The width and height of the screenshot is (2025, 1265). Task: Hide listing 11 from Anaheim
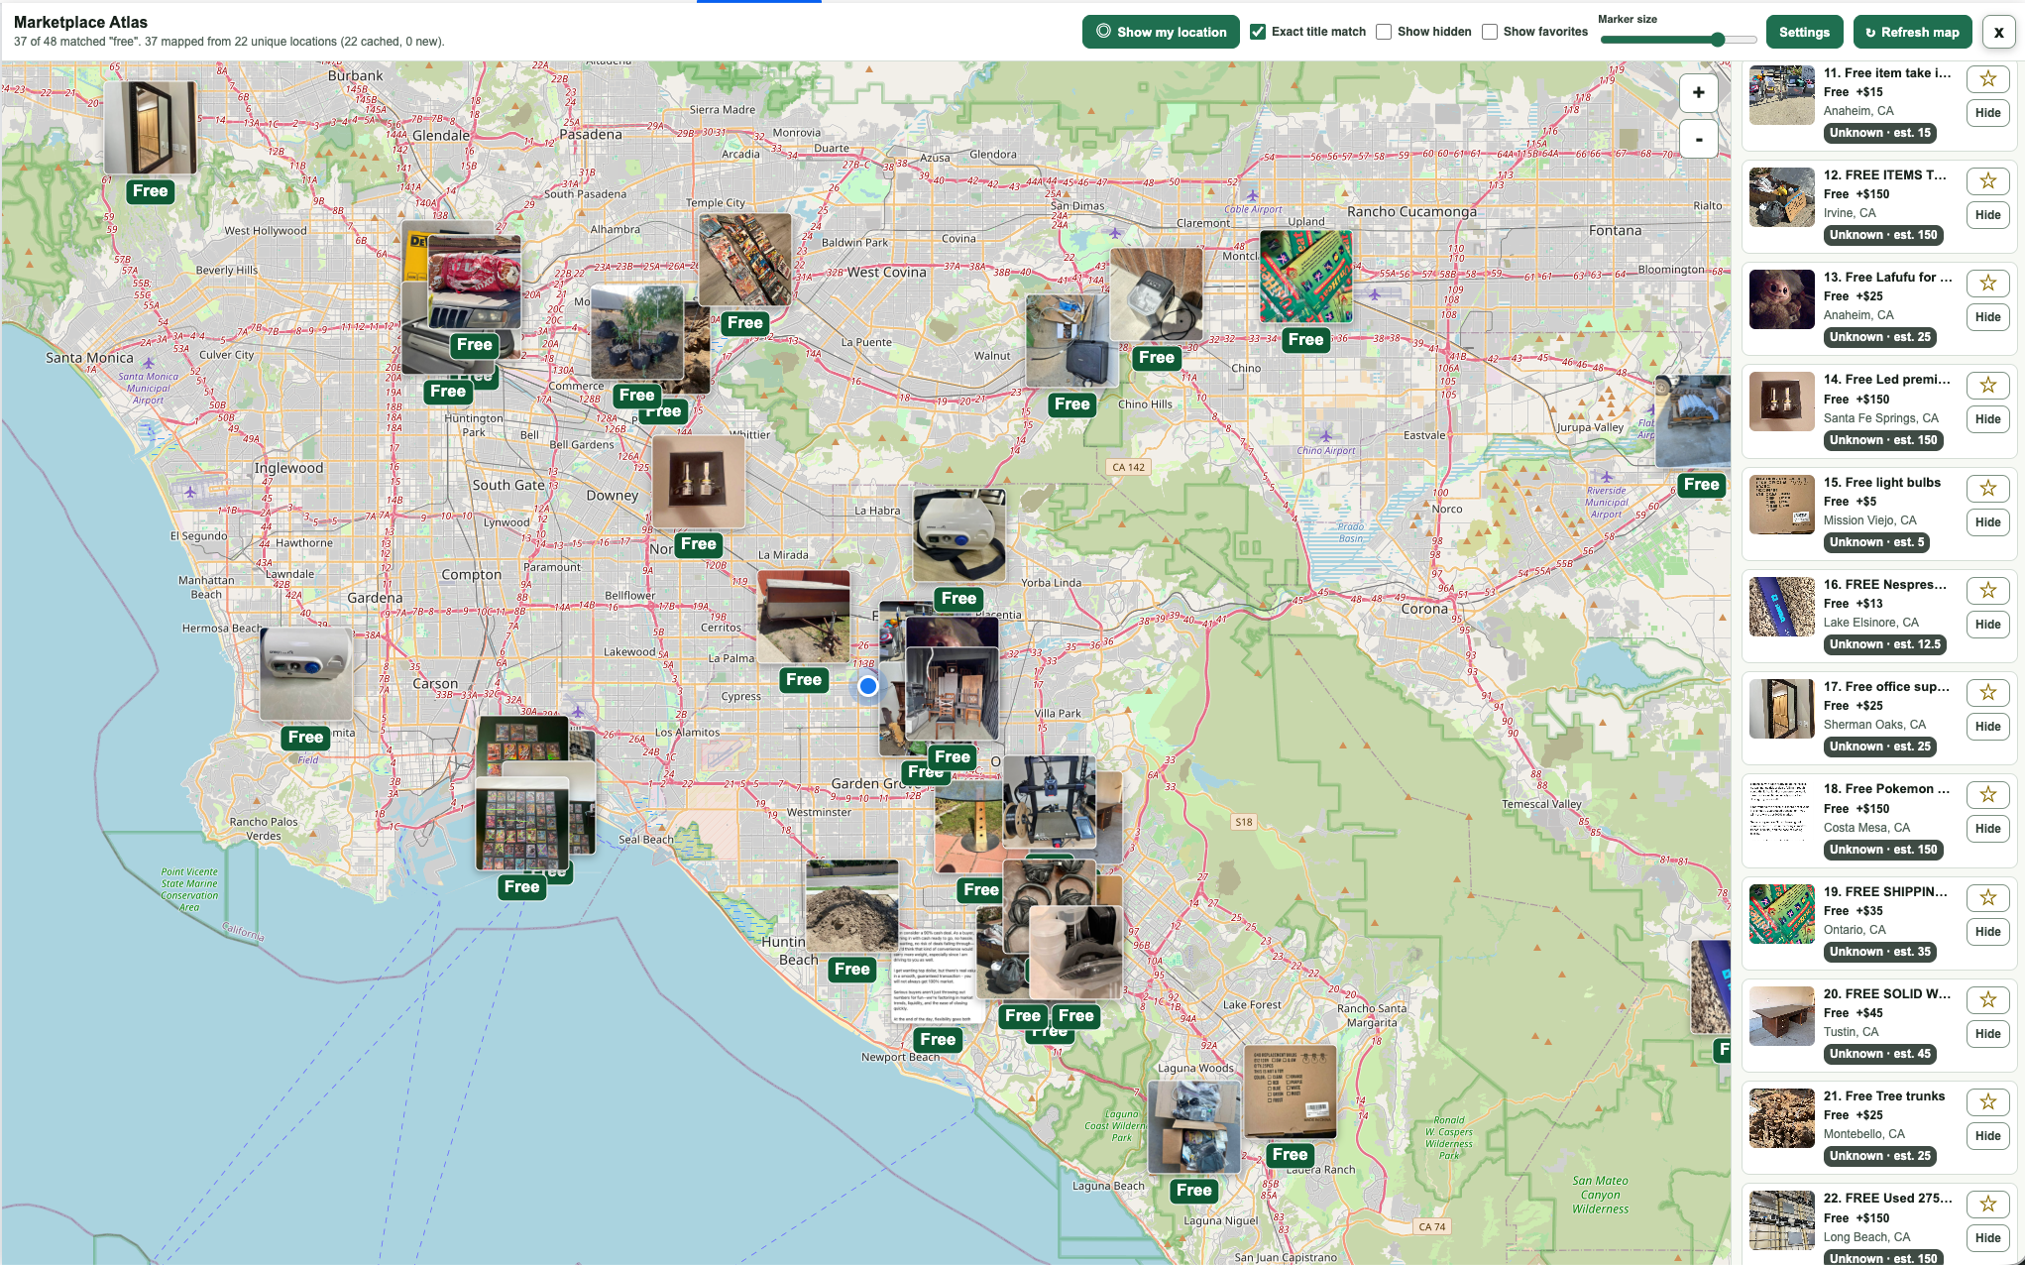pos(1987,113)
